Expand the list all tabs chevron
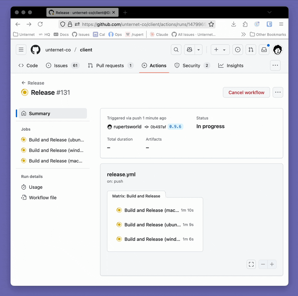Image resolution: width=298 pixels, height=296 pixels. (x=269, y=12)
